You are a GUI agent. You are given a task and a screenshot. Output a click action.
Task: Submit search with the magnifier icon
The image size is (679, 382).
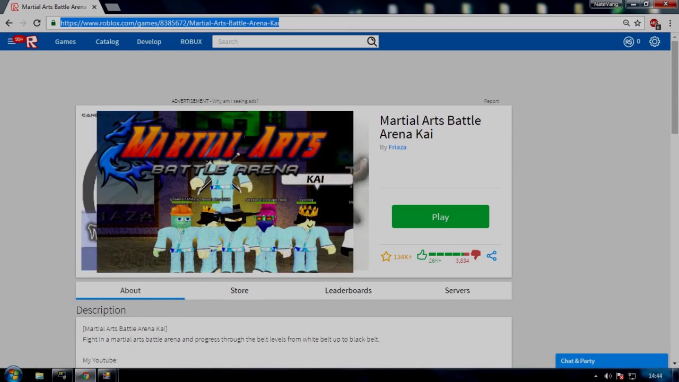pyautogui.click(x=372, y=41)
